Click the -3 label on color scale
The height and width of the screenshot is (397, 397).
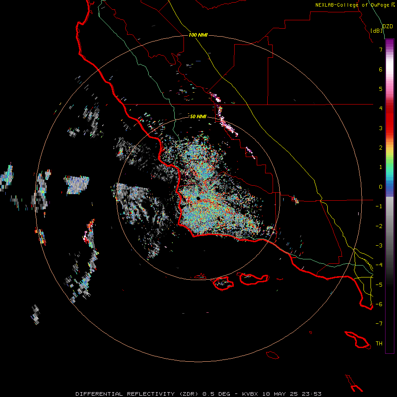(x=379, y=245)
